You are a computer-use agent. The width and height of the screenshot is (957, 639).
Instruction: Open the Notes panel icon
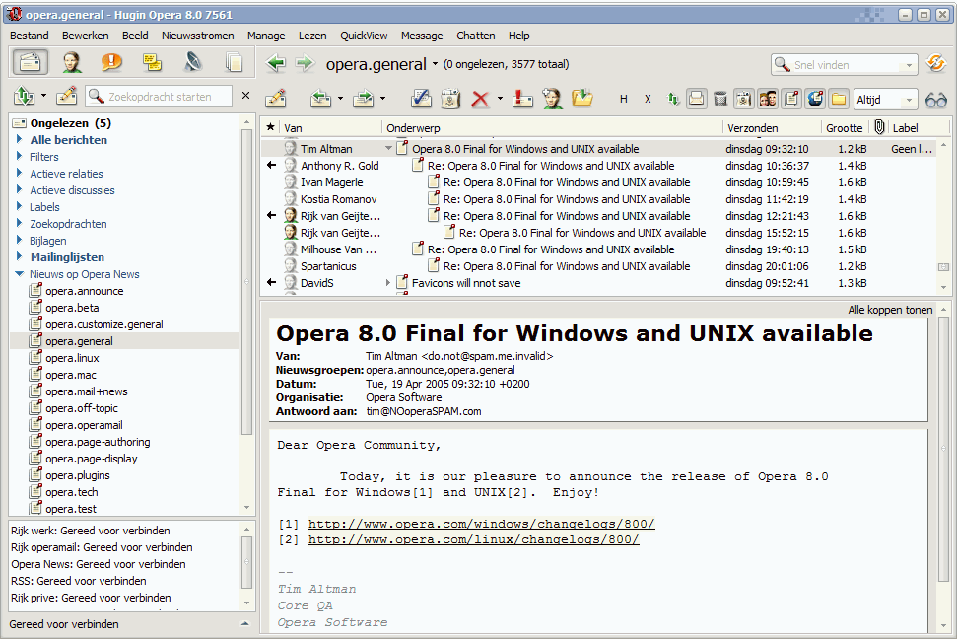[x=153, y=63]
